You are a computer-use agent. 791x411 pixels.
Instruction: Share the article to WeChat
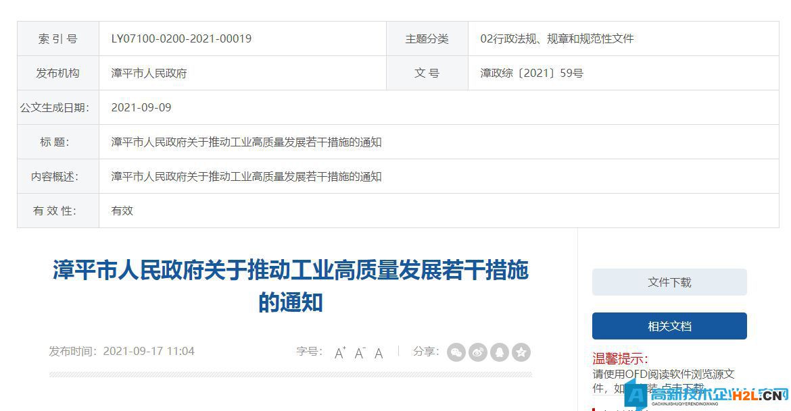[x=456, y=352]
